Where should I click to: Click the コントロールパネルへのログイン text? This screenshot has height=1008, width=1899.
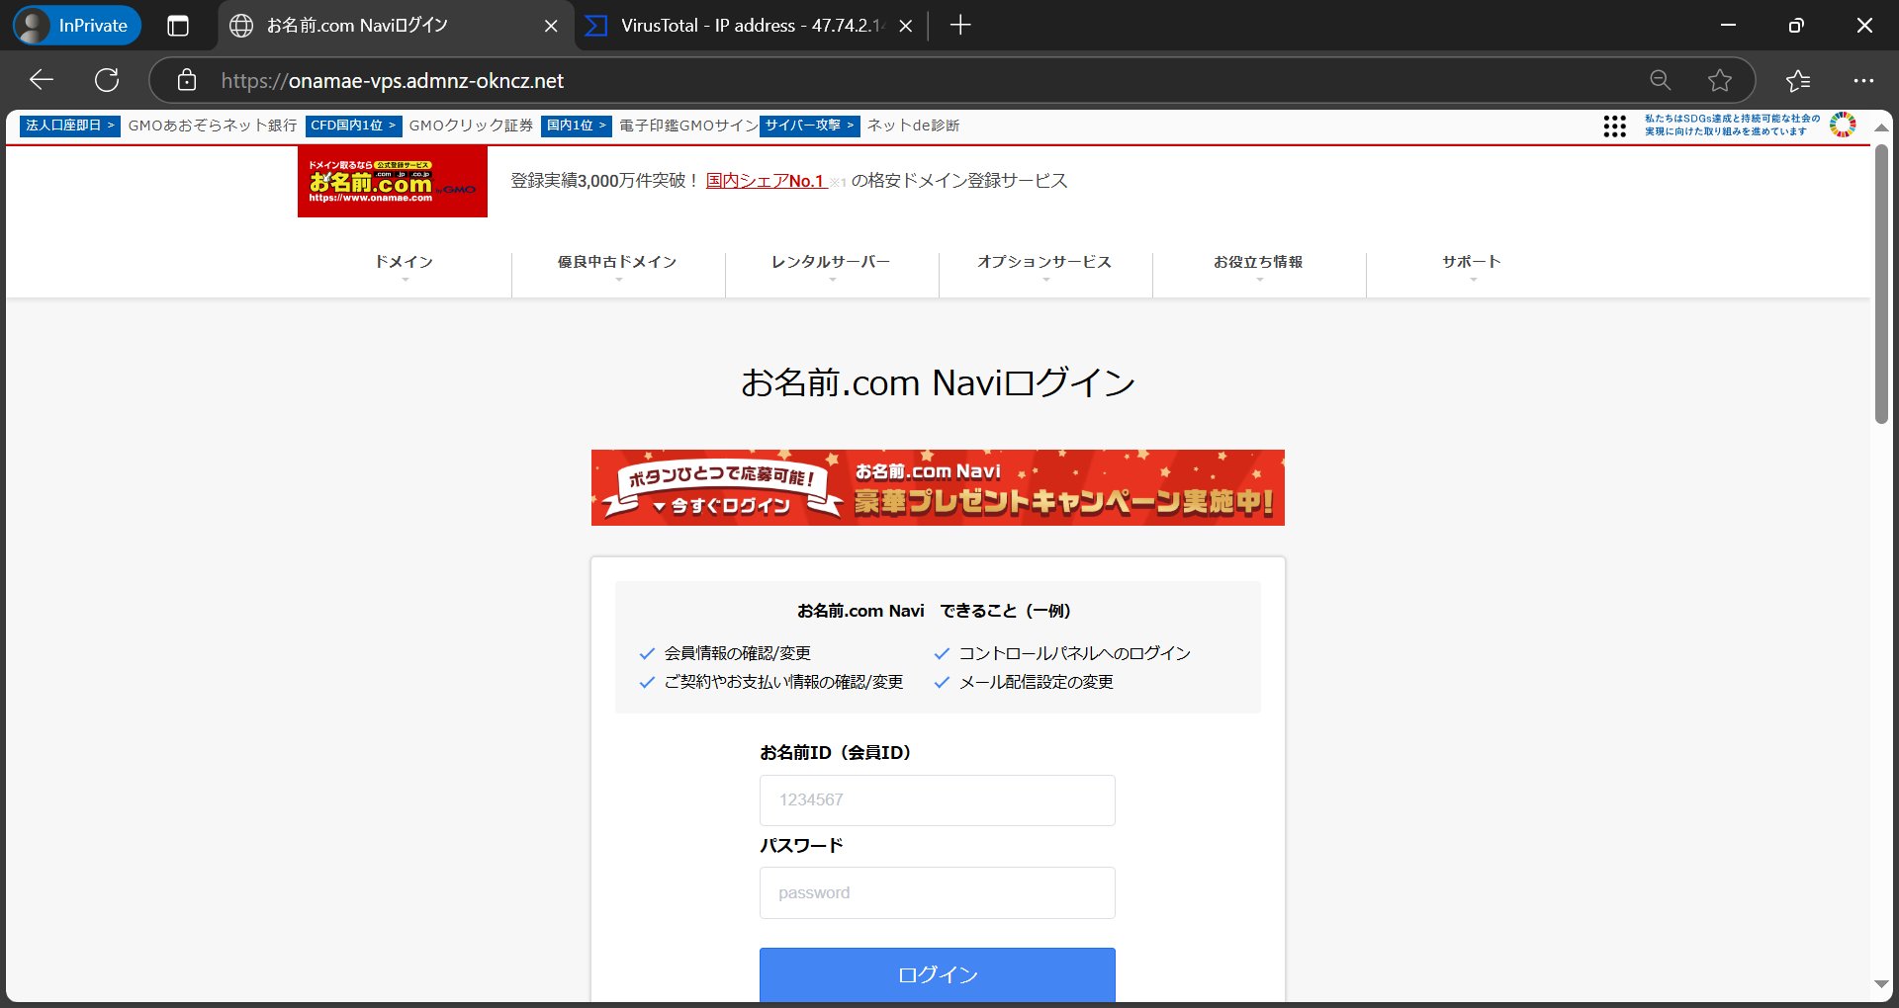coord(1075,653)
